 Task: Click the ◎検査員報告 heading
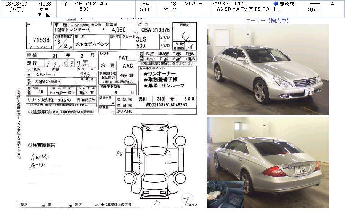pos(42,145)
